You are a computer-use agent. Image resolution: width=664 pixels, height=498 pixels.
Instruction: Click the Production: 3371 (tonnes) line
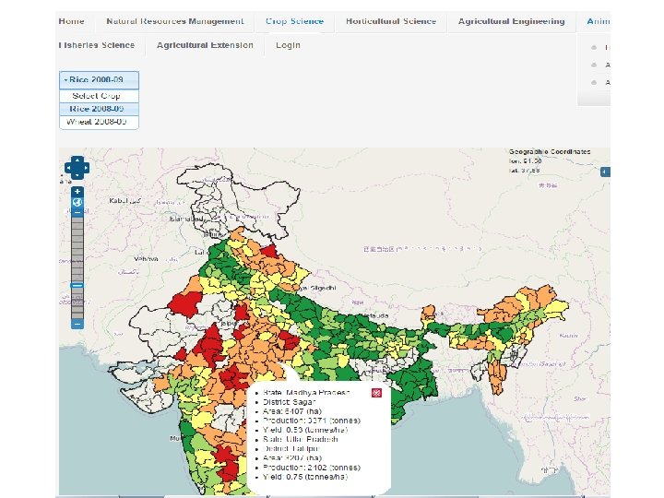tap(312, 421)
